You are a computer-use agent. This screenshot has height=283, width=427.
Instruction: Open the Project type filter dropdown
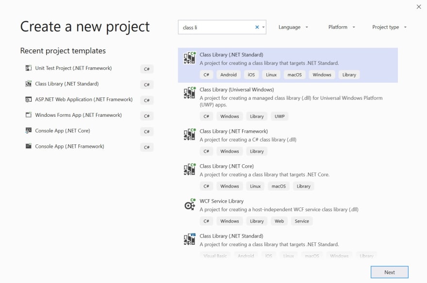point(389,27)
